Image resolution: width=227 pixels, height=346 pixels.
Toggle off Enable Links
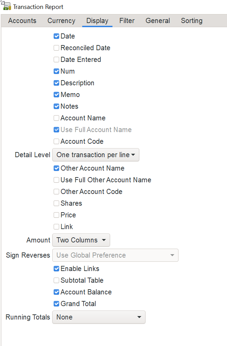56,269
